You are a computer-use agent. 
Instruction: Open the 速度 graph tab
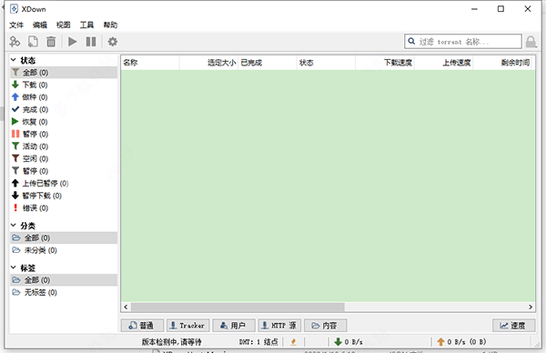click(x=513, y=326)
